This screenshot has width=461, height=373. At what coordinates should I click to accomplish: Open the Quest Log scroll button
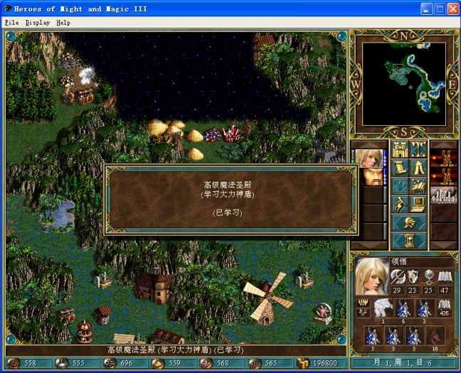[400, 168]
